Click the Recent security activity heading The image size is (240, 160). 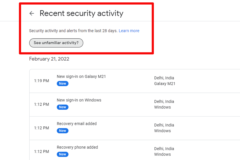pyautogui.click(x=81, y=13)
